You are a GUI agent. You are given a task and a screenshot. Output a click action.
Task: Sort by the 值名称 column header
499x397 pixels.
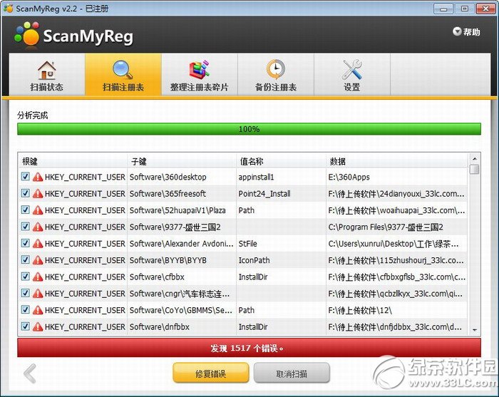(281, 161)
